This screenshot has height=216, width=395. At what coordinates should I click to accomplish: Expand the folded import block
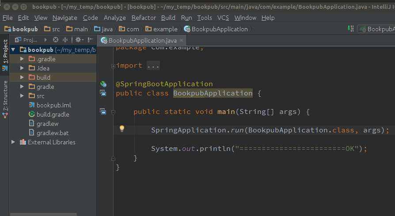point(114,66)
